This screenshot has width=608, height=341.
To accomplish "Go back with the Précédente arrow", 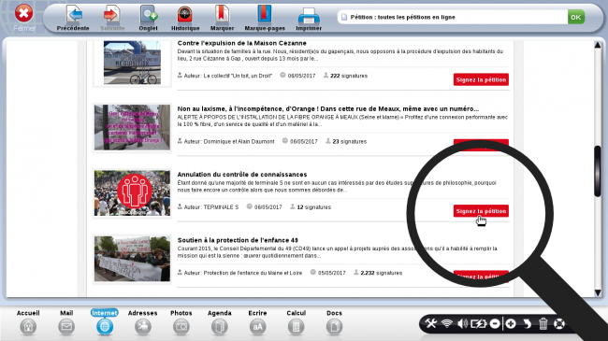I will (x=73, y=18).
